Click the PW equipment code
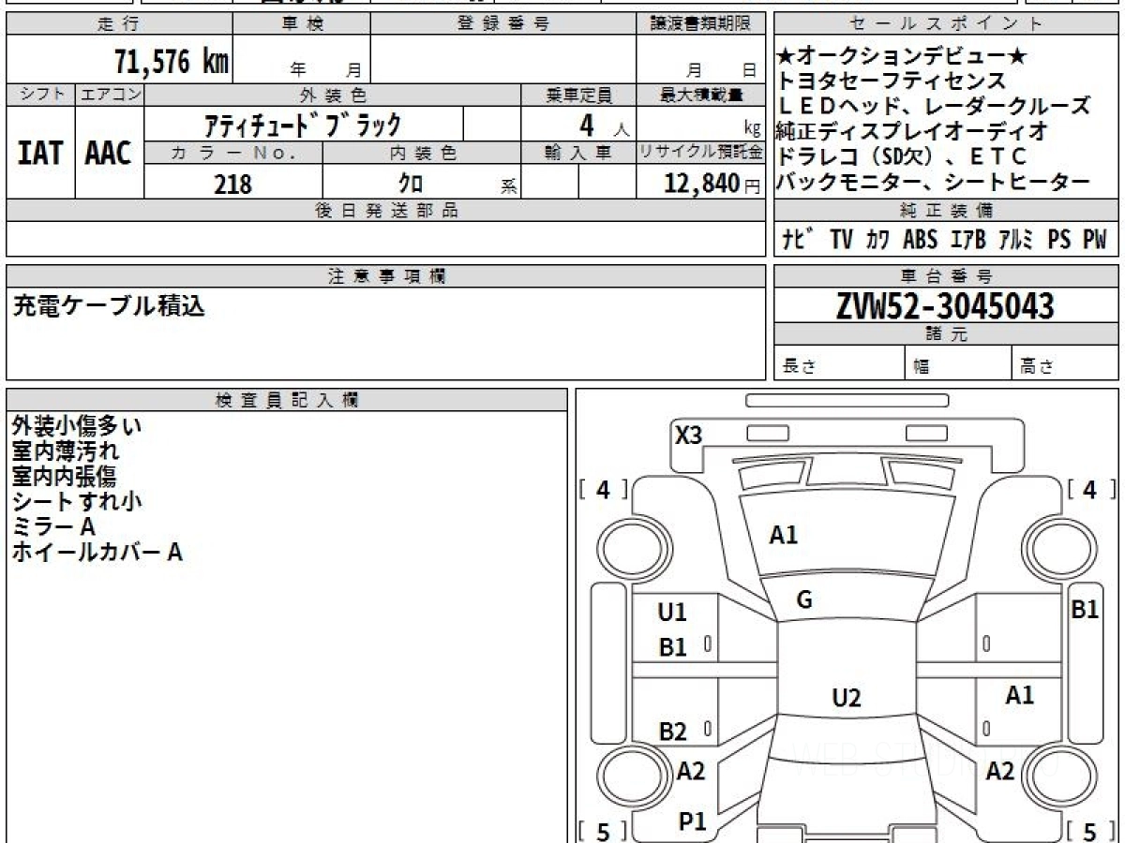 click(x=1095, y=240)
